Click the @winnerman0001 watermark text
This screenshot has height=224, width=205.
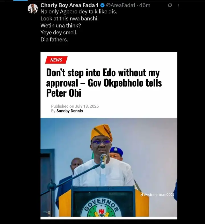pyautogui.click(x=159, y=194)
